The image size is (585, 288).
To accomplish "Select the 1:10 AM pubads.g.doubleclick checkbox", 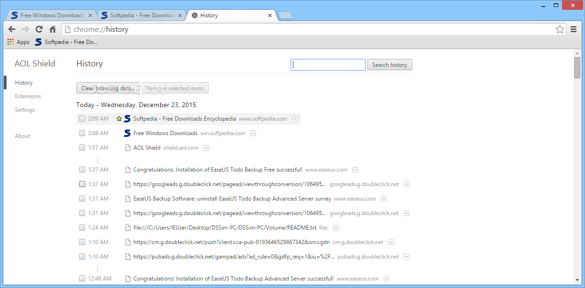I will point(82,257).
